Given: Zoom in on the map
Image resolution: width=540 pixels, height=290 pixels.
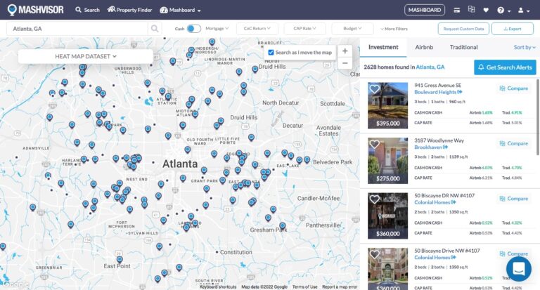Looking at the screenshot, I should [345, 51].
